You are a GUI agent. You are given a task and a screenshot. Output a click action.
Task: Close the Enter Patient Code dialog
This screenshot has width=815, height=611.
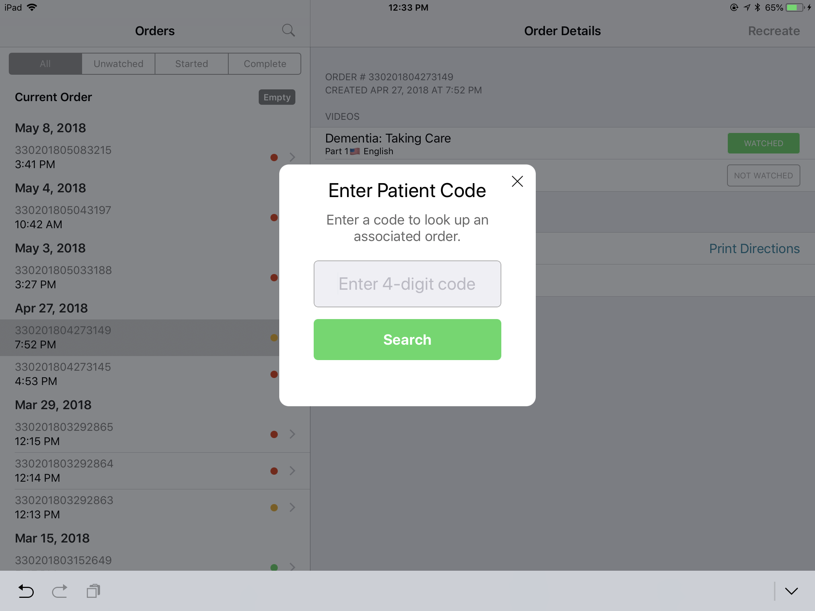(x=517, y=181)
